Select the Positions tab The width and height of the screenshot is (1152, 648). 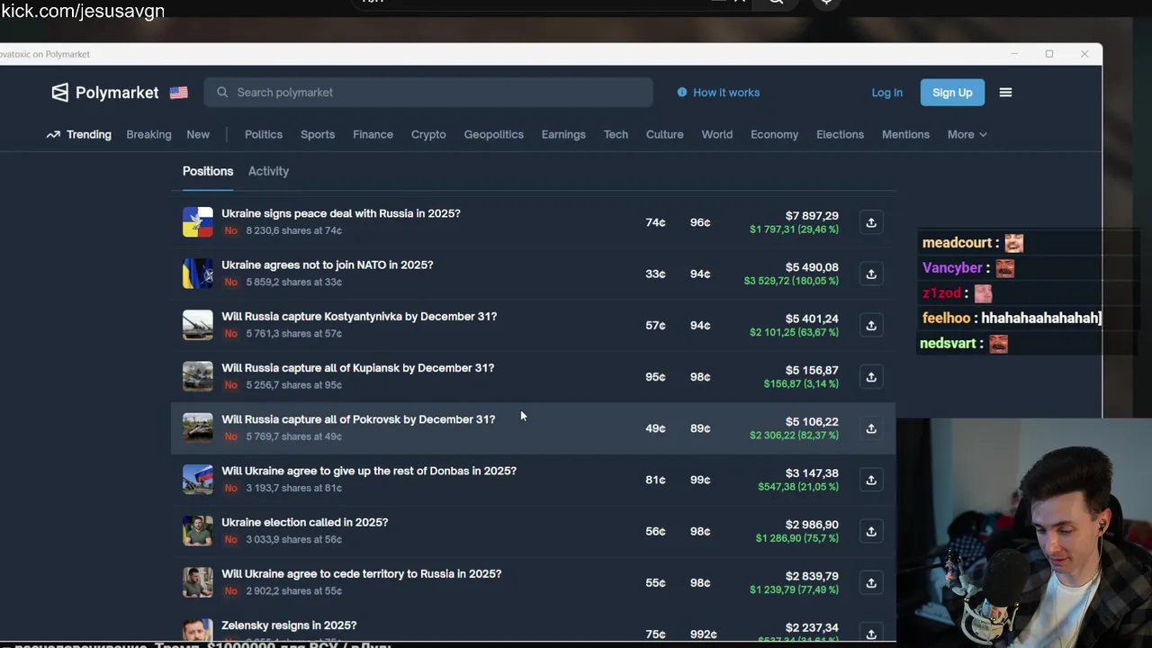pyautogui.click(x=208, y=171)
